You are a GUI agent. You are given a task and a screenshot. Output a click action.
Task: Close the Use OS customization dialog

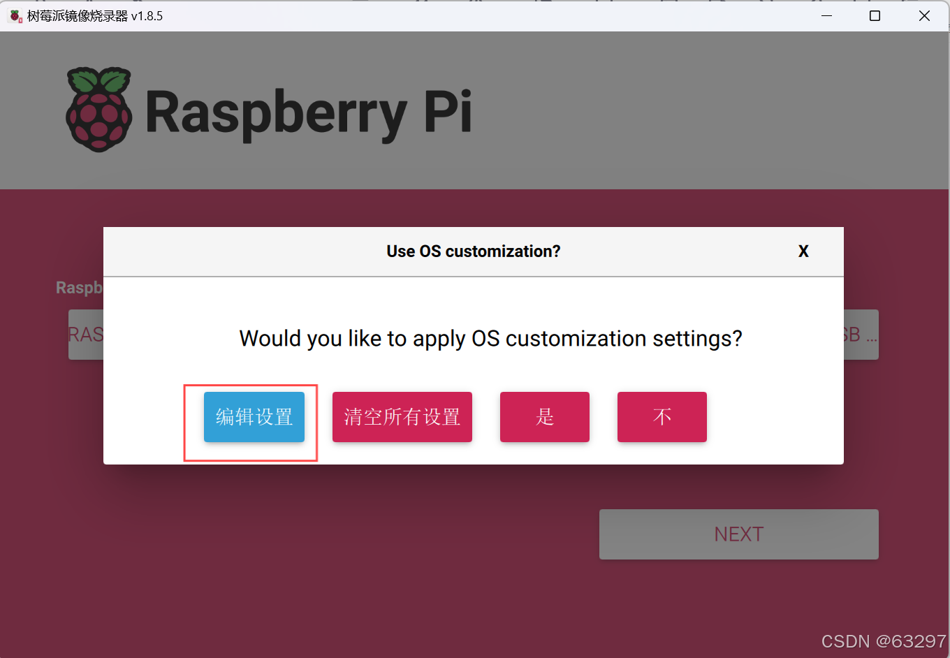[x=803, y=251]
